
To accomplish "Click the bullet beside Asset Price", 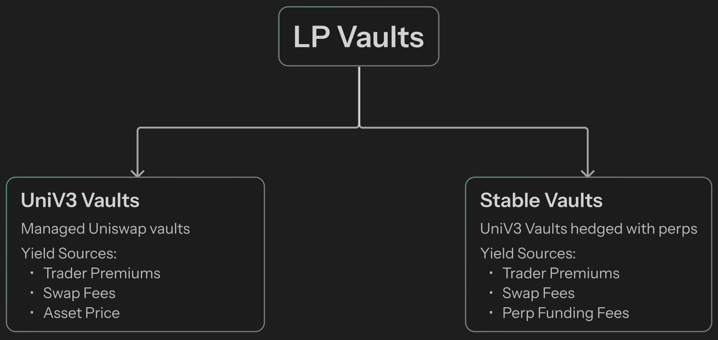I will point(32,312).
